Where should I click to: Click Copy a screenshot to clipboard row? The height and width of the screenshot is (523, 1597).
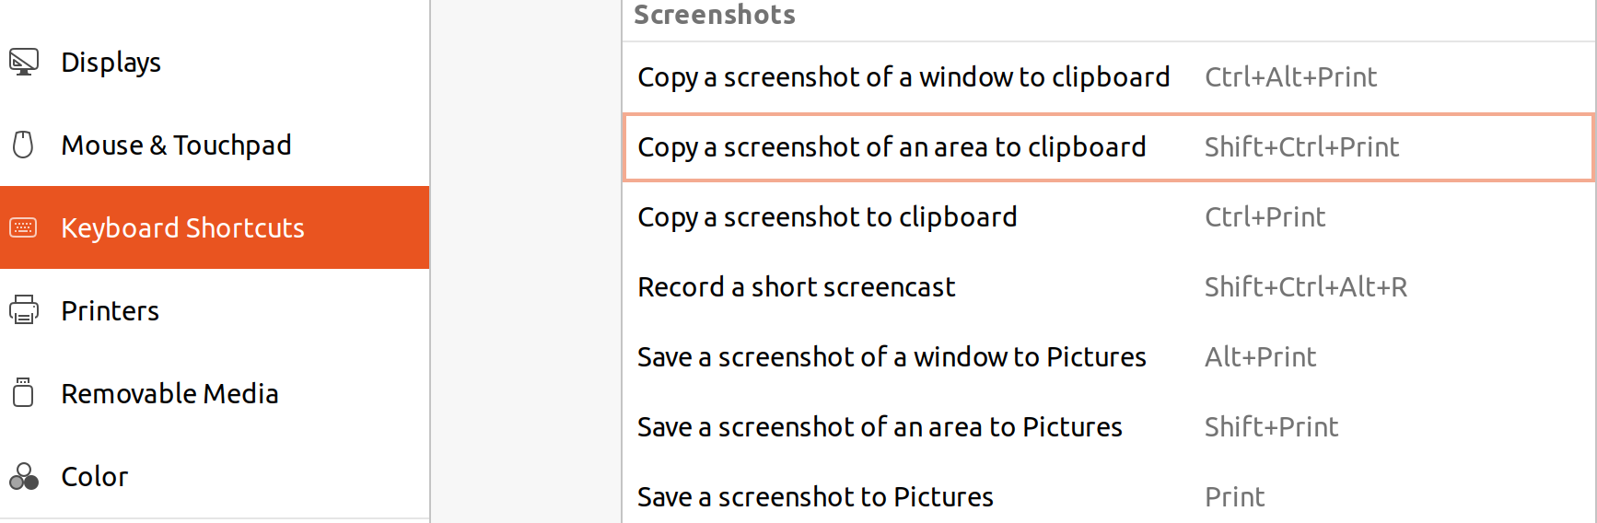pos(827,217)
